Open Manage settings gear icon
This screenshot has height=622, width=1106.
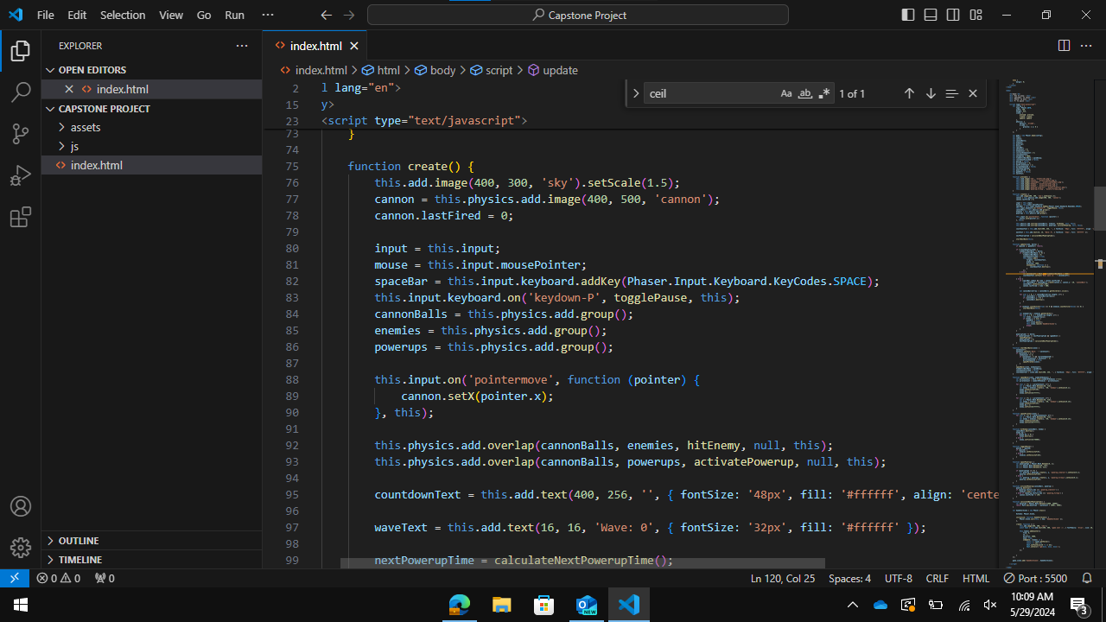(x=21, y=548)
